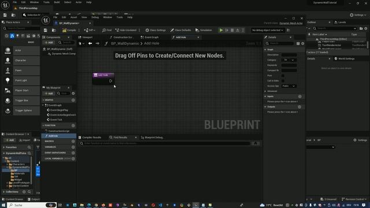Expand the Advanced section in Details
370x208 pixels.
[265, 91]
